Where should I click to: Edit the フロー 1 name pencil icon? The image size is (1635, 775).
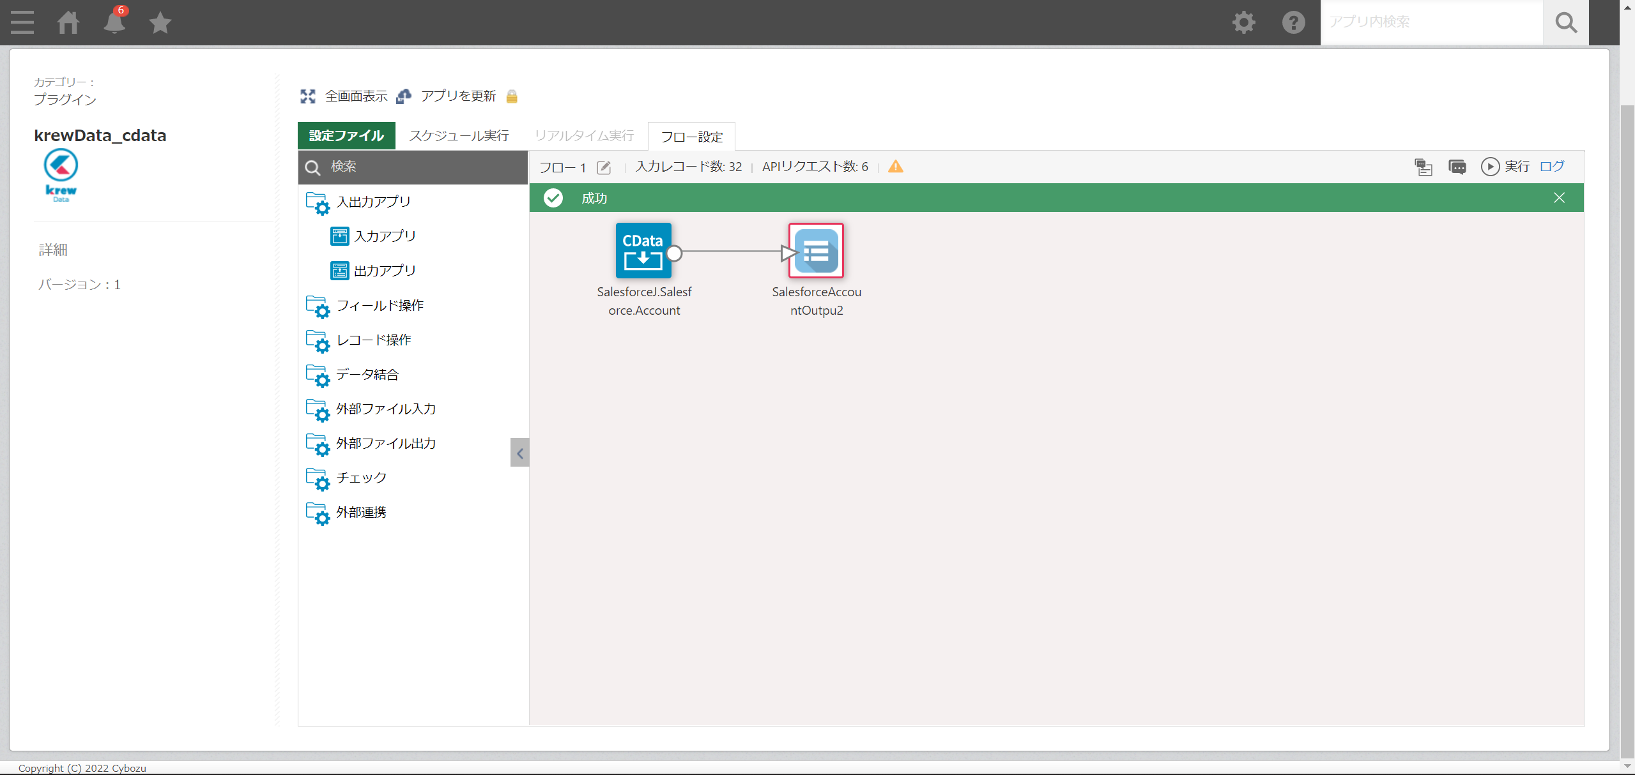pos(604,167)
